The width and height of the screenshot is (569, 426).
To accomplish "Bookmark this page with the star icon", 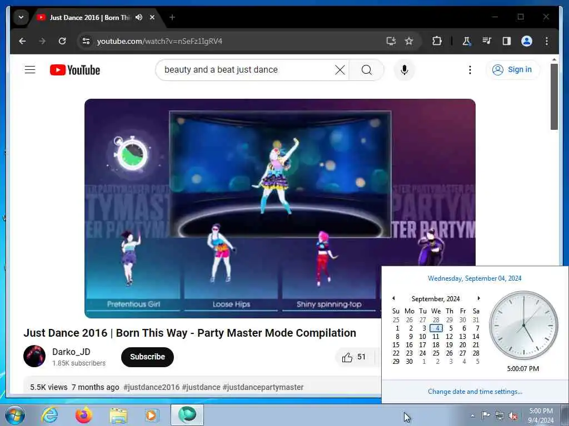I will [x=409, y=41].
